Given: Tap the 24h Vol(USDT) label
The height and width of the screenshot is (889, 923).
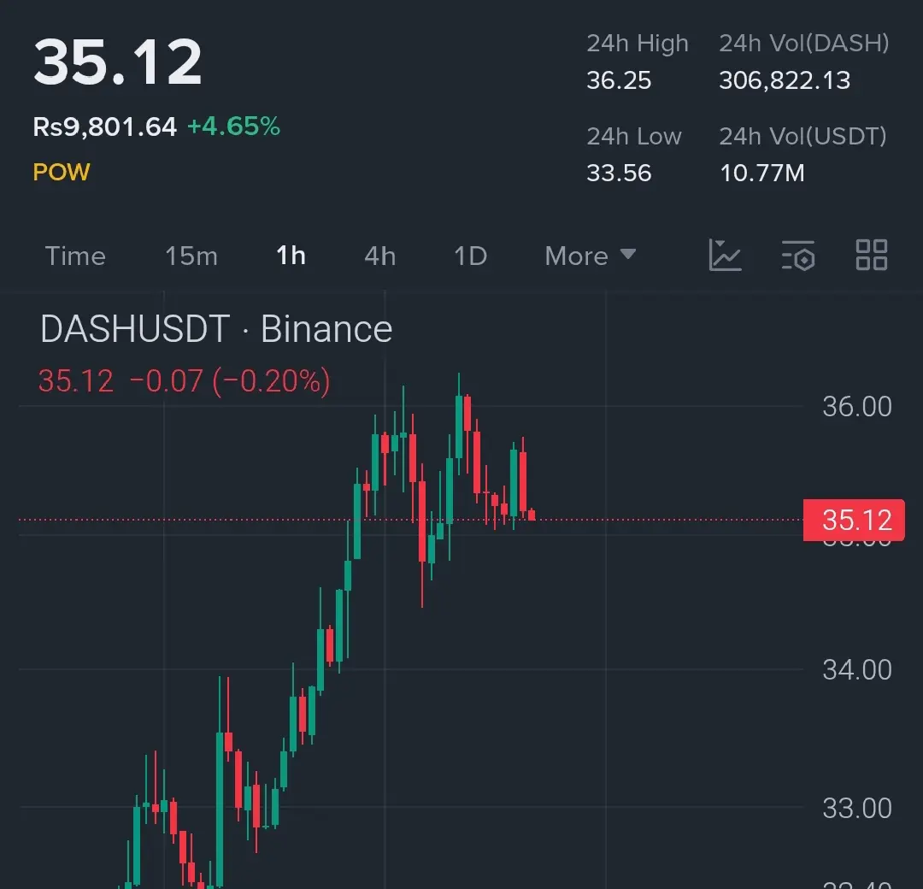Looking at the screenshot, I should (x=802, y=137).
